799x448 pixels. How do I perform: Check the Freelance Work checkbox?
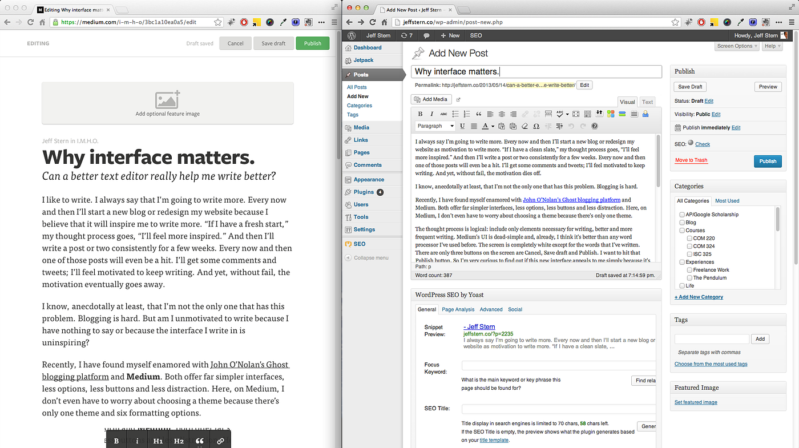689,269
